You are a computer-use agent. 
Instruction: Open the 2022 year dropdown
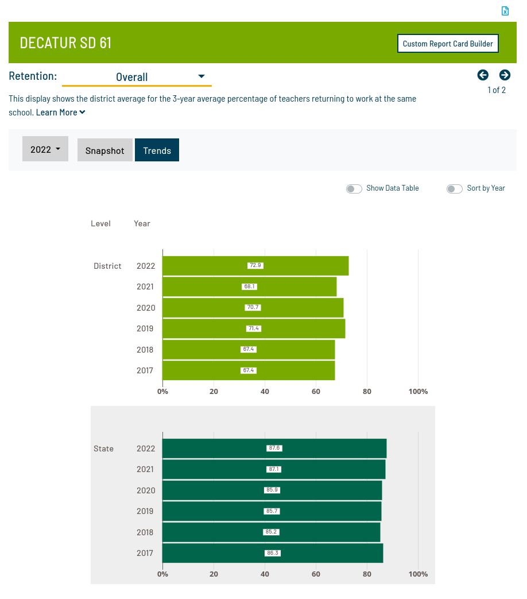coord(45,149)
